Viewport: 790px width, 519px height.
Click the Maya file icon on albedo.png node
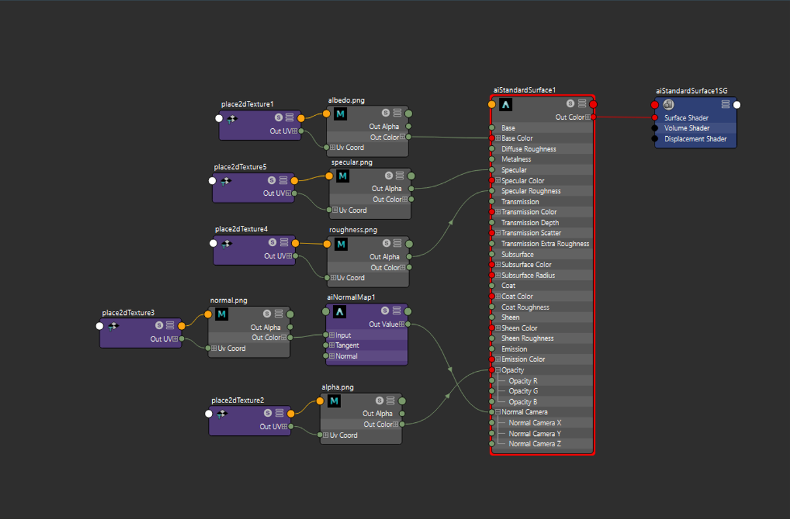click(340, 114)
